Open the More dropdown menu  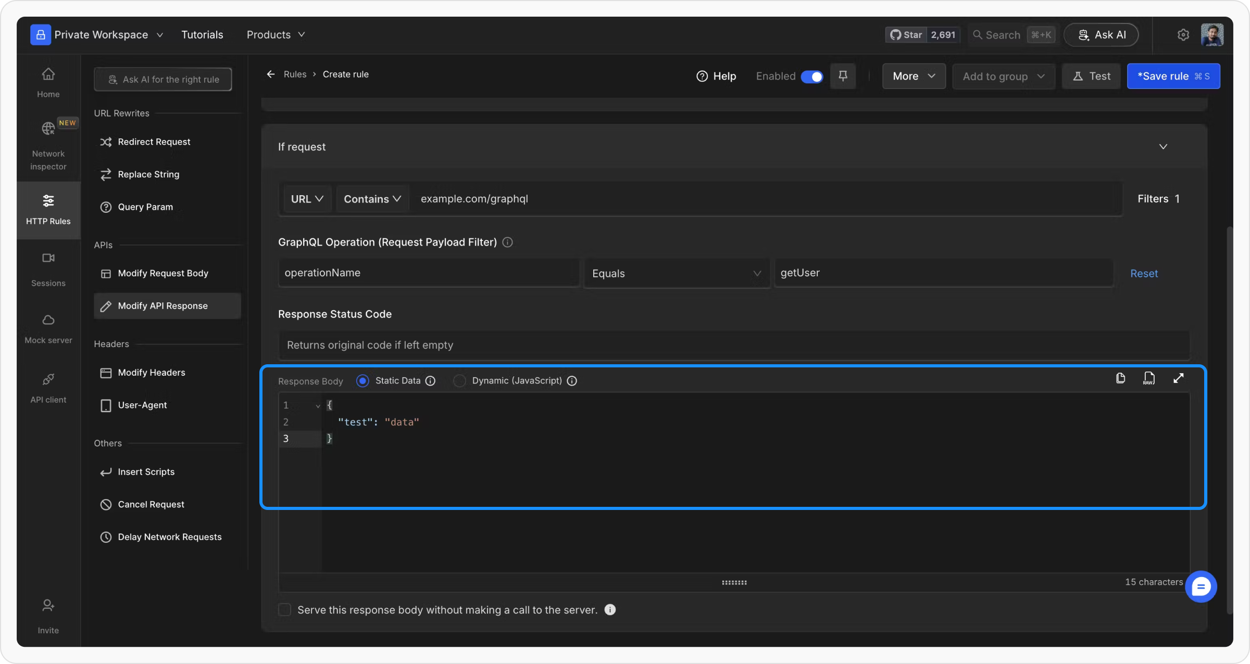[914, 76]
